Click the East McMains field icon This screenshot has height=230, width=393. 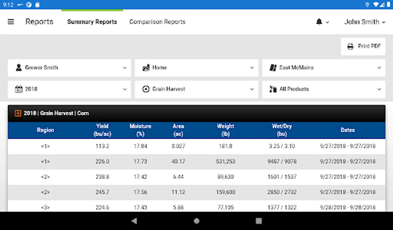pos(273,67)
